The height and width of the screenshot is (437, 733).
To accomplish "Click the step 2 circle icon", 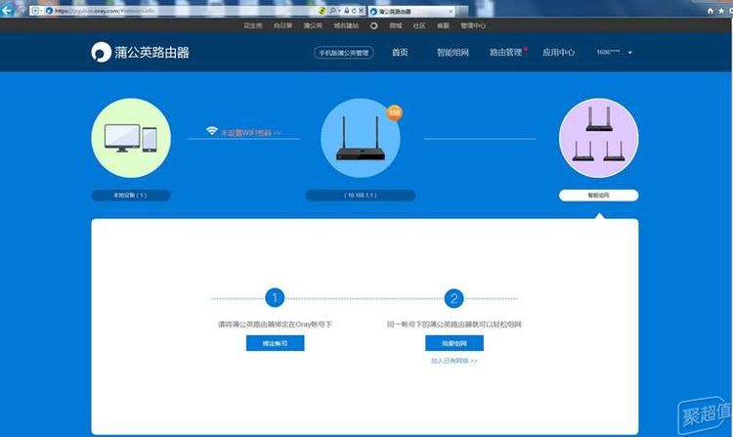I will coord(453,297).
